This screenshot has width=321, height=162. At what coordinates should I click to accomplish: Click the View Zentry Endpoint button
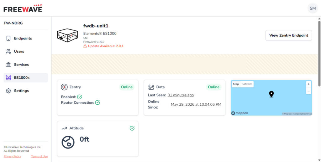[289, 35]
